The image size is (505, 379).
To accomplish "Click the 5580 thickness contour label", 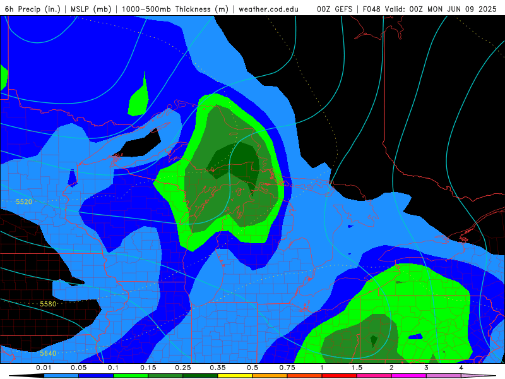I will pos(48,304).
